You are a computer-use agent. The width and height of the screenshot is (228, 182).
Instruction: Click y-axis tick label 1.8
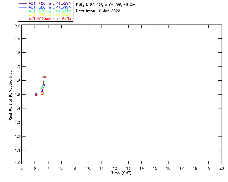pos(17,53)
